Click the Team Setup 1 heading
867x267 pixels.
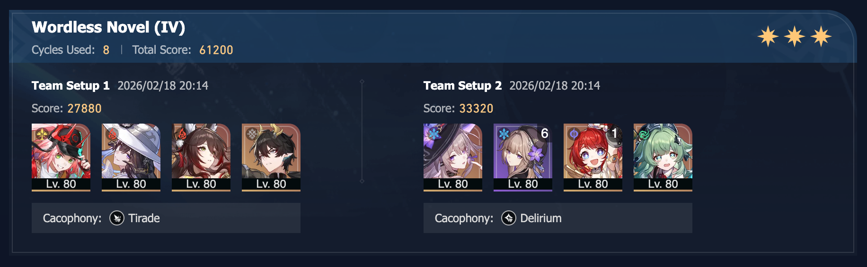tap(71, 85)
